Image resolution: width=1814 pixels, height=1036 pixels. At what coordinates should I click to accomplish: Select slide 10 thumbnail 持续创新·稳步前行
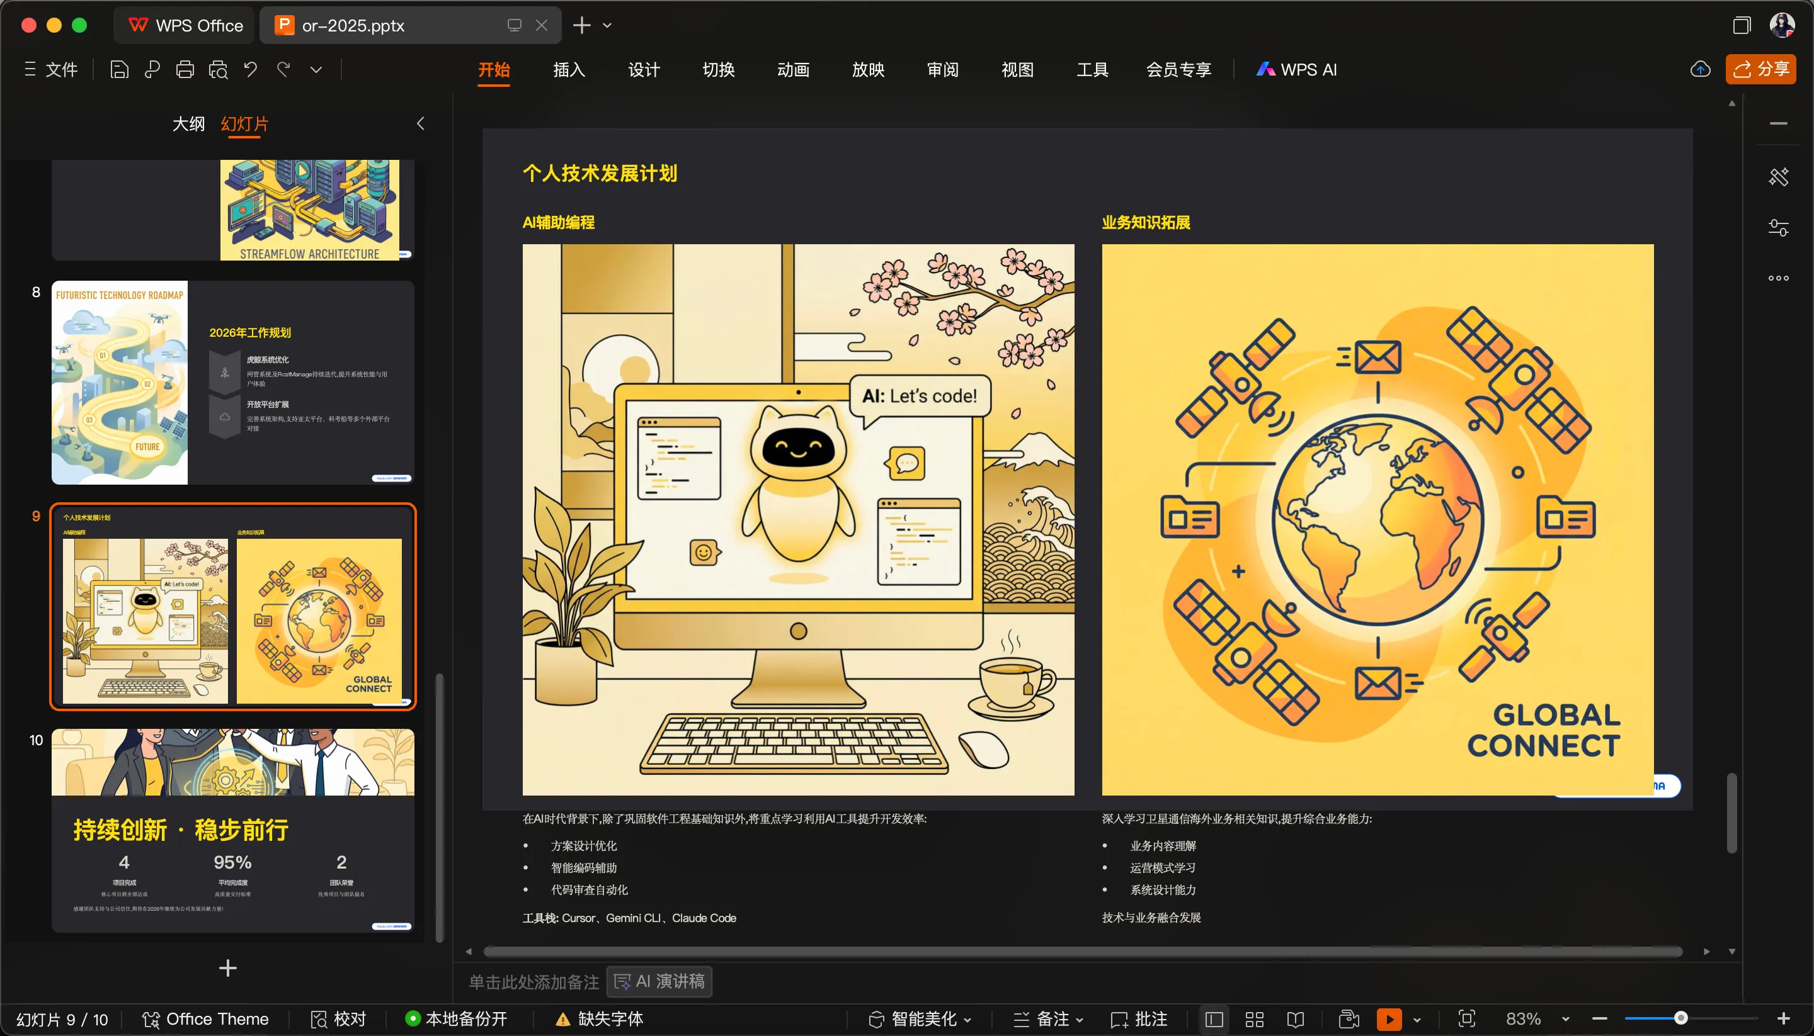(x=233, y=830)
